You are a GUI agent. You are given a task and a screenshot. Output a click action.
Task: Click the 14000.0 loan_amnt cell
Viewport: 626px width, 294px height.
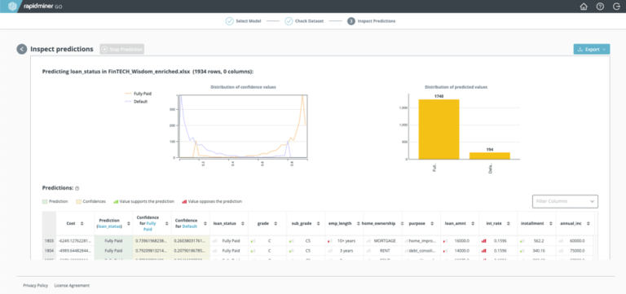coord(460,251)
